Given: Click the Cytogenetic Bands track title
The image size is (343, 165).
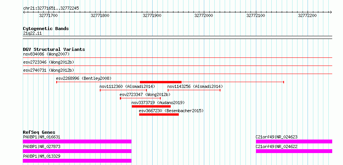Looking at the screenshot, I should pyautogui.click(x=46, y=29).
